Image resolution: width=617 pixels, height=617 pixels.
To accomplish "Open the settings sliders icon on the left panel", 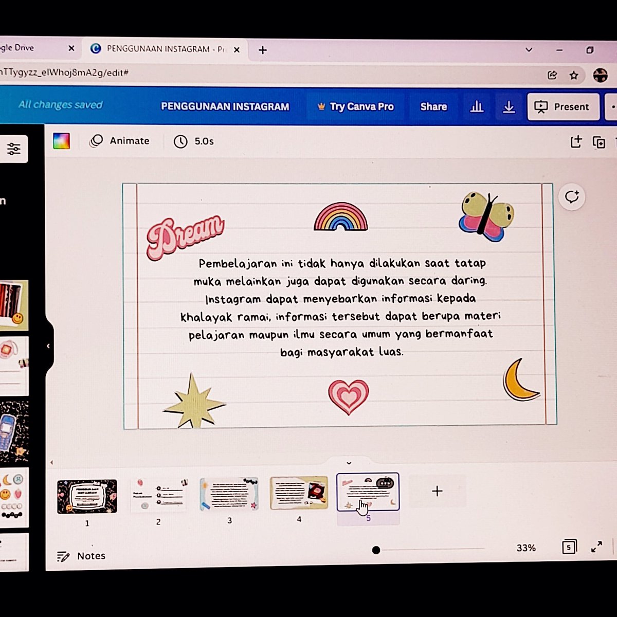I will [x=14, y=149].
